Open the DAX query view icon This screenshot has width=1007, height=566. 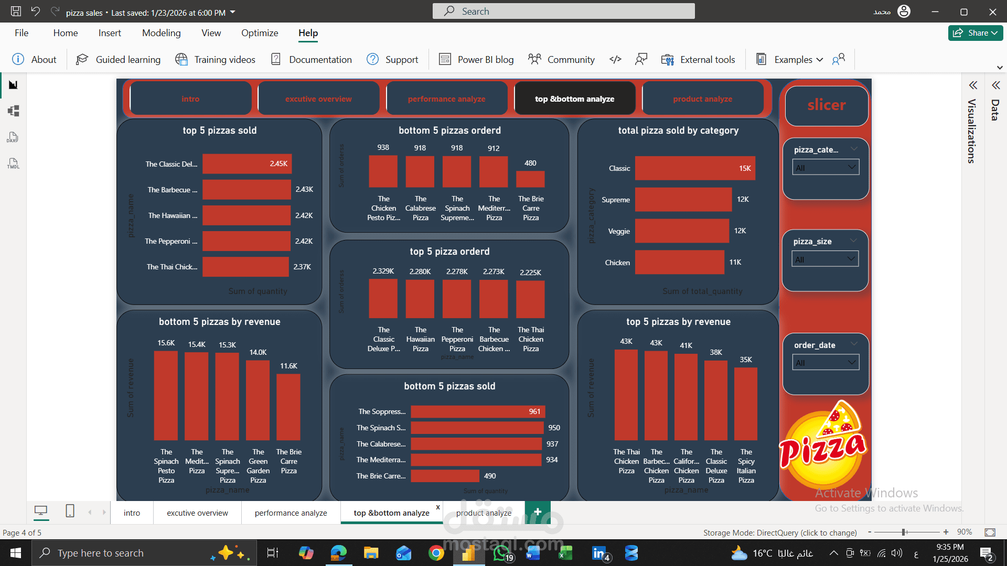click(13, 138)
